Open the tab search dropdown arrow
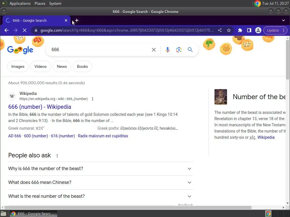Screen dimensions: 290x217 point(283,20)
